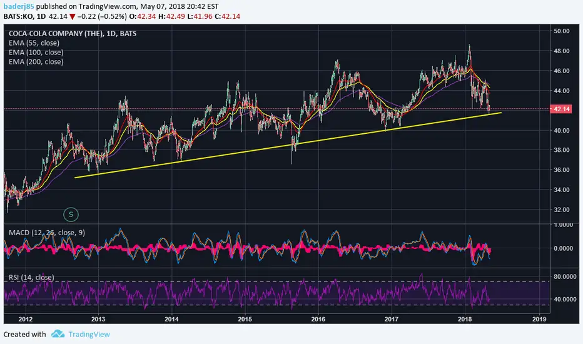Click the 2015 time axis label

[x=245, y=319]
